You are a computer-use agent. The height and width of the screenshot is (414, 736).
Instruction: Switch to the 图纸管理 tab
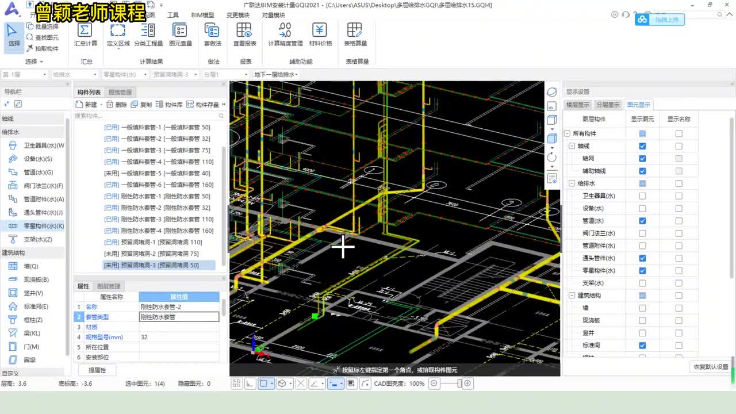click(x=120, y=92)
